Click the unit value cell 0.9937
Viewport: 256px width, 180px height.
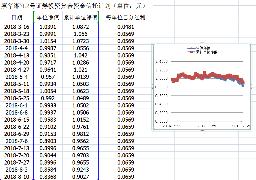click(48, 112)
